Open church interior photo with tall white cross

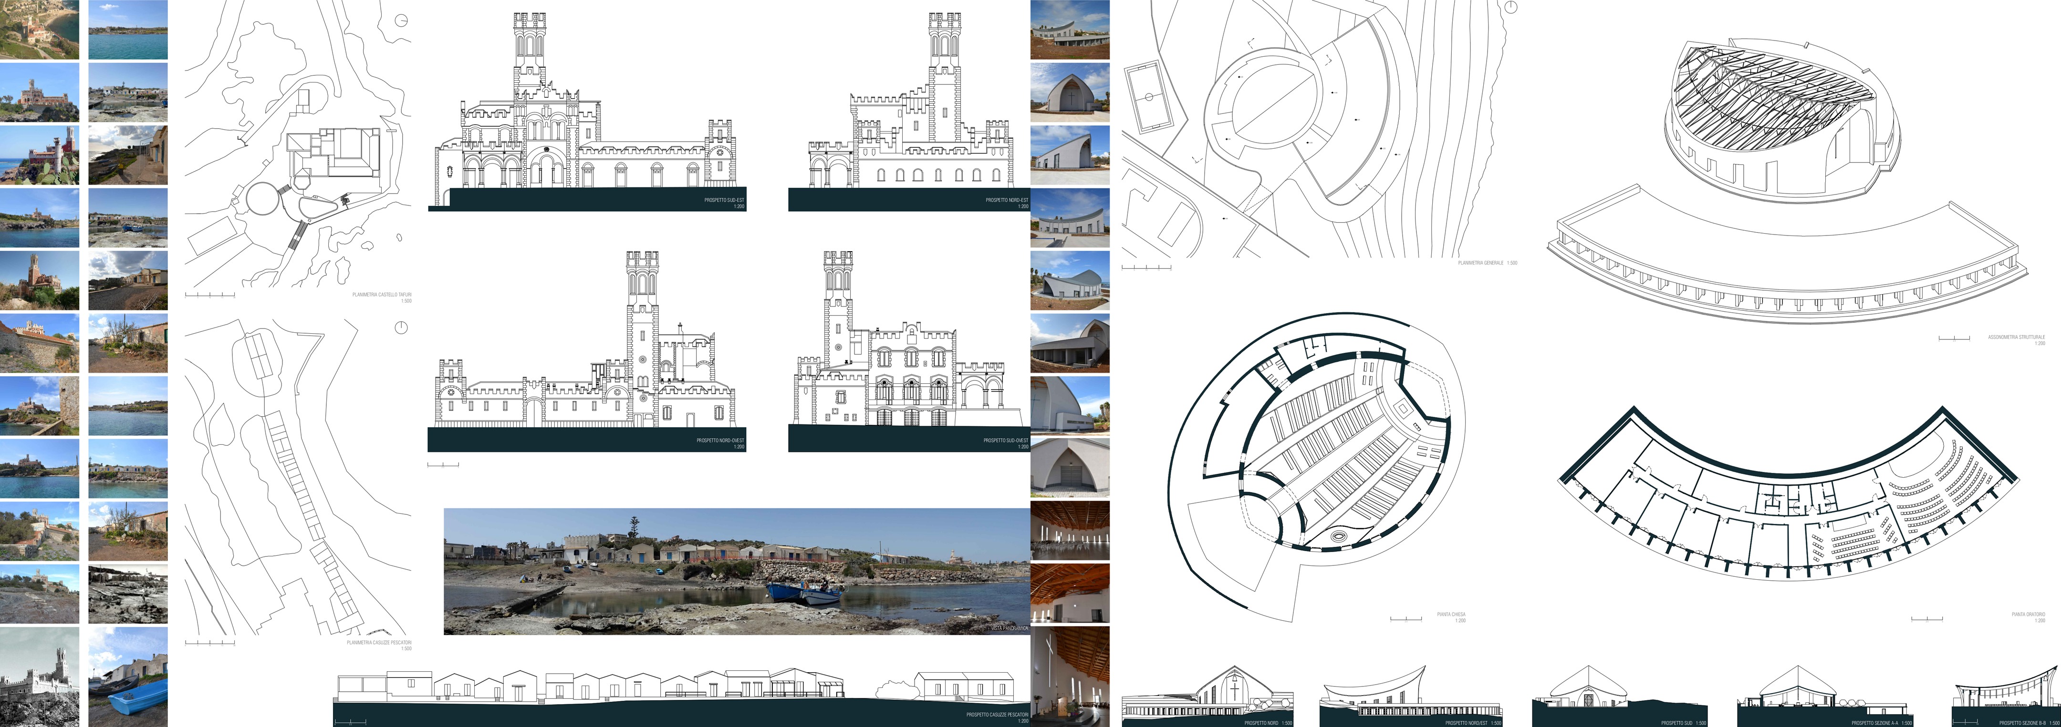point(1070,676)
